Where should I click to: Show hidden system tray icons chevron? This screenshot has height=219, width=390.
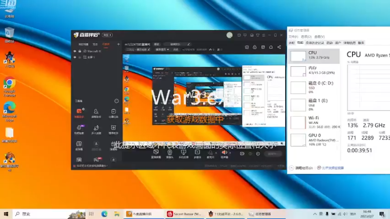point(315,214)
